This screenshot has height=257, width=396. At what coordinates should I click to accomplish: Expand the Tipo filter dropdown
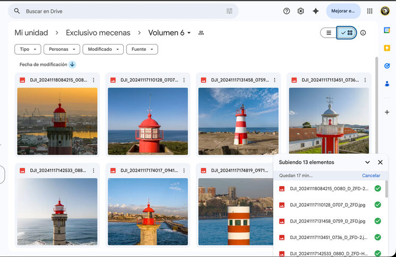28,49
